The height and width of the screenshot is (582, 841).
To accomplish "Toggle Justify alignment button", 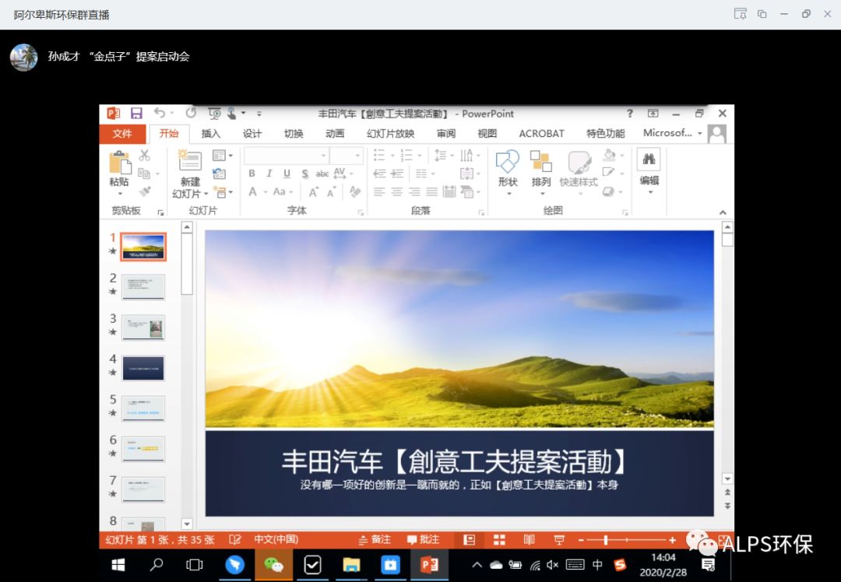I will click(431, 192).
